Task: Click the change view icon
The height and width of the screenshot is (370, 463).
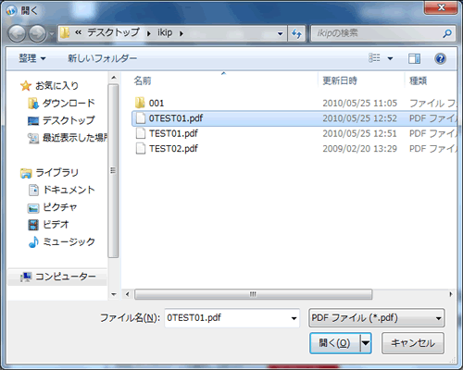Action: 374,58
